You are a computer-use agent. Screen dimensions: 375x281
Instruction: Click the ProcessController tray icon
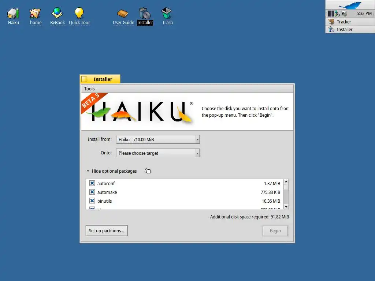point(331,14)
